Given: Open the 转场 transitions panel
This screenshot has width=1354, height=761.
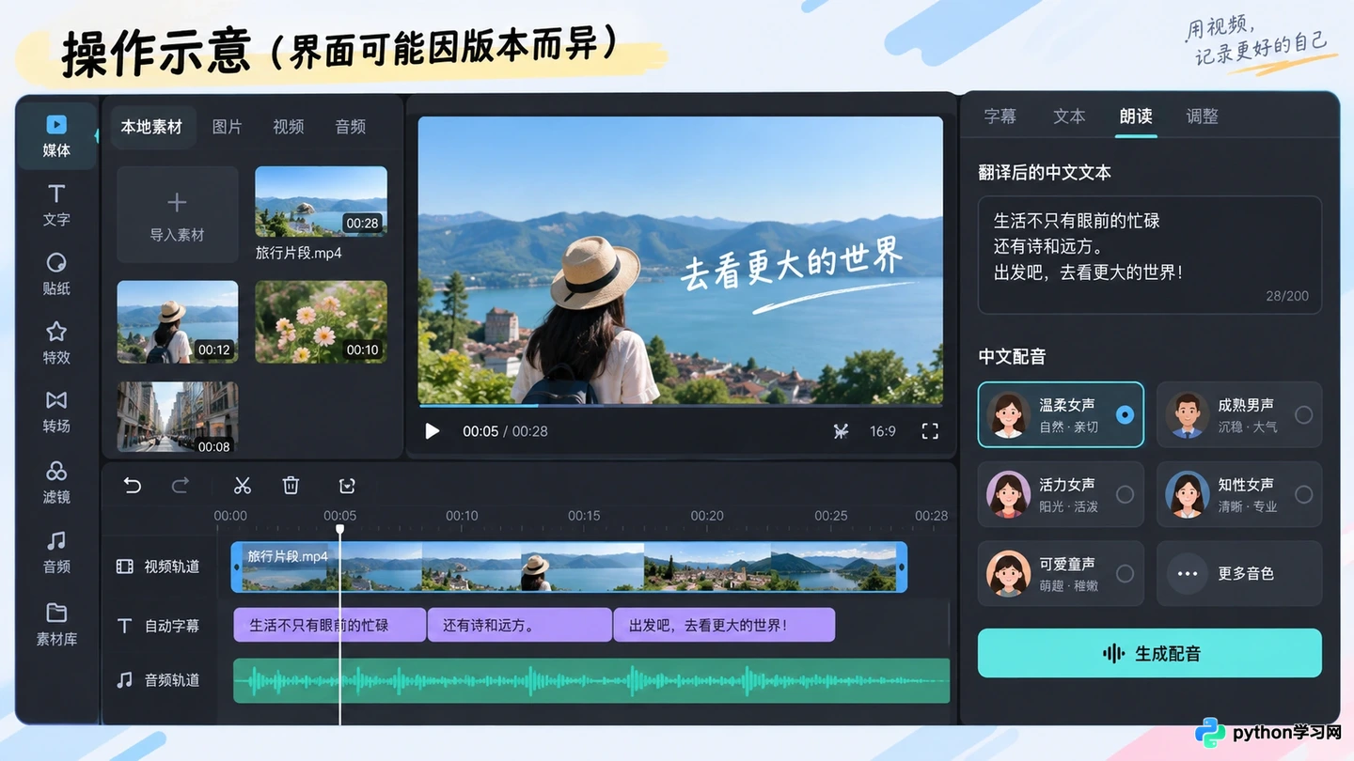Looking at the screenshot, I should pyautogui.click(x=56, y=412).
